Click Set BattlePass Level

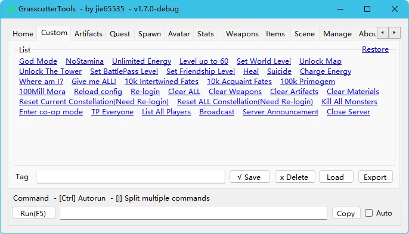click(124, 71)
